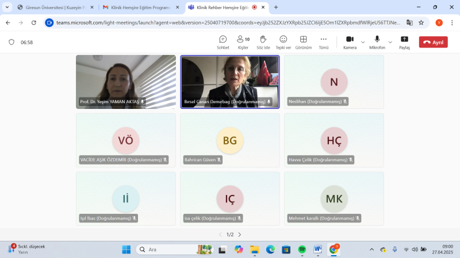Open Chrome profile Y avatar
This screenshot has width=460, height=258.
439,22
